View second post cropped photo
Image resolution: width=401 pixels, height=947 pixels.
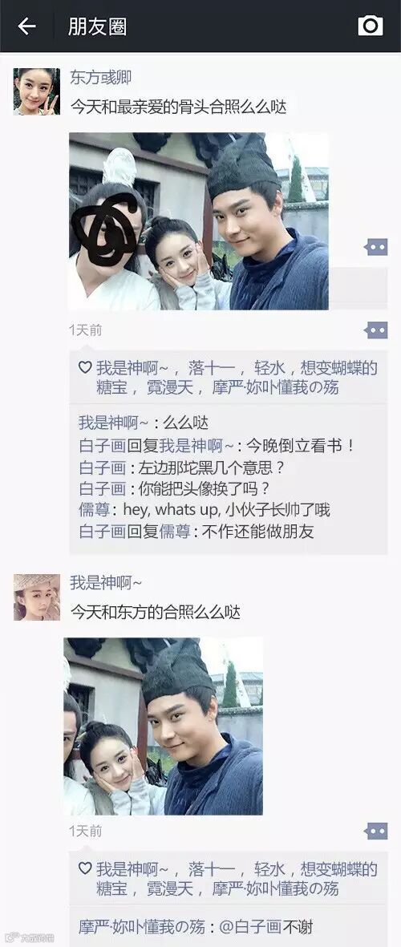[163, 726]
